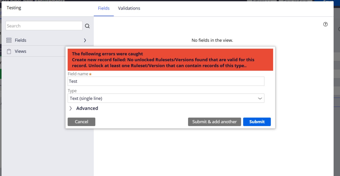
Task: Click the Views clipboard icon
Action: click(9, 52)
